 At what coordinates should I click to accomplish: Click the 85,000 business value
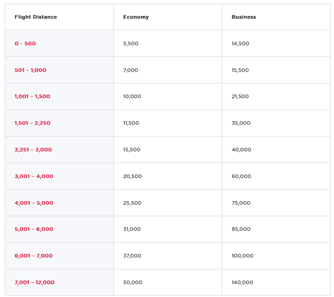click(241, 229)
